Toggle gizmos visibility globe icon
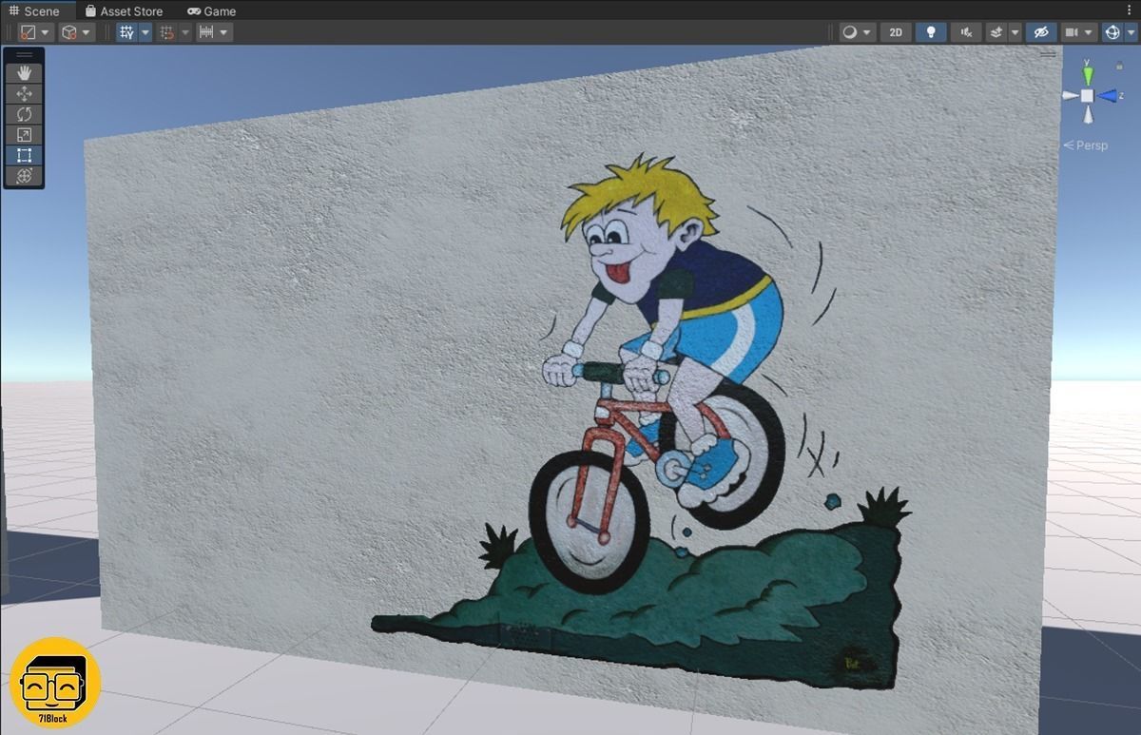 [1112, 32]
